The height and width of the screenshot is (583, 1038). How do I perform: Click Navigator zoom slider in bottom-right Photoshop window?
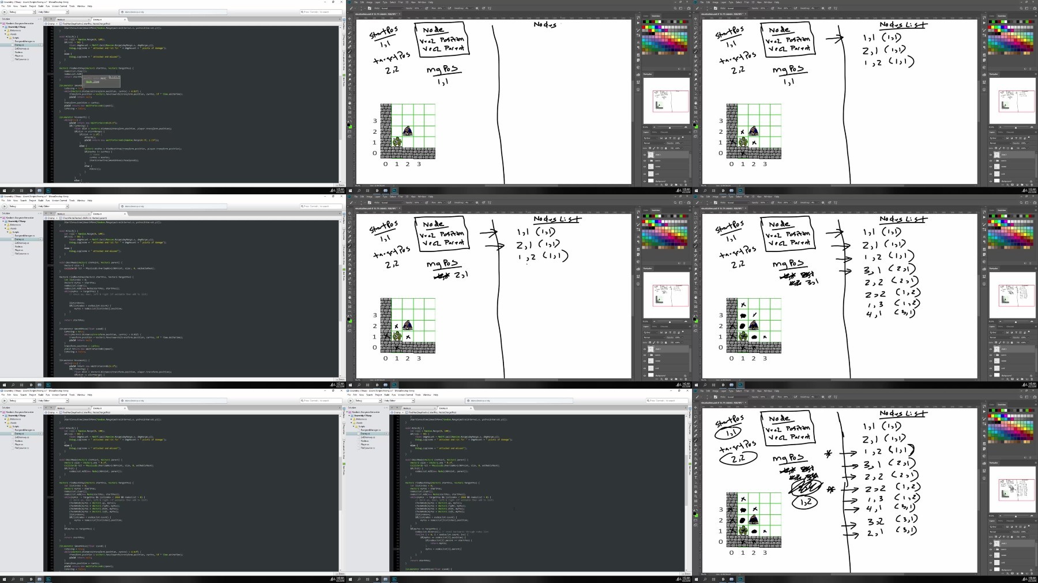coord(1015,516)
